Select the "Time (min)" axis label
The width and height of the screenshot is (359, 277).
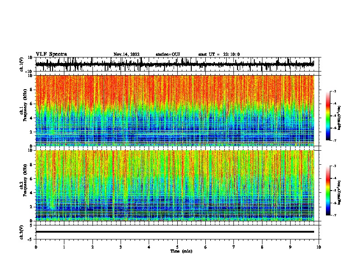point(181,251)
